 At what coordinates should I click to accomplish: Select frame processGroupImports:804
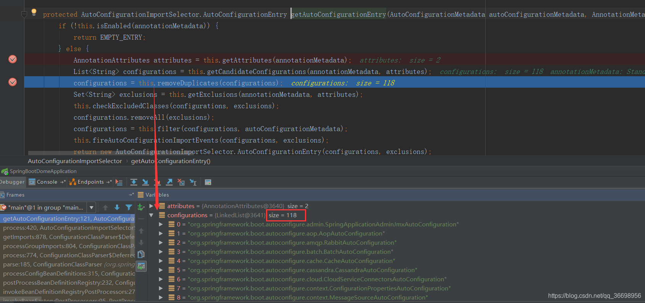pyautogui.click(x=67, y=246)
